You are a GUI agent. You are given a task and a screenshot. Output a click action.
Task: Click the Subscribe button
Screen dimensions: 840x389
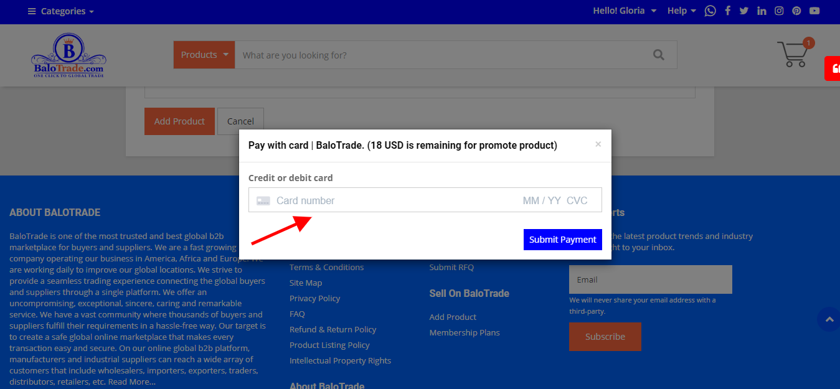pyautogui.click(x=605, y=337)
